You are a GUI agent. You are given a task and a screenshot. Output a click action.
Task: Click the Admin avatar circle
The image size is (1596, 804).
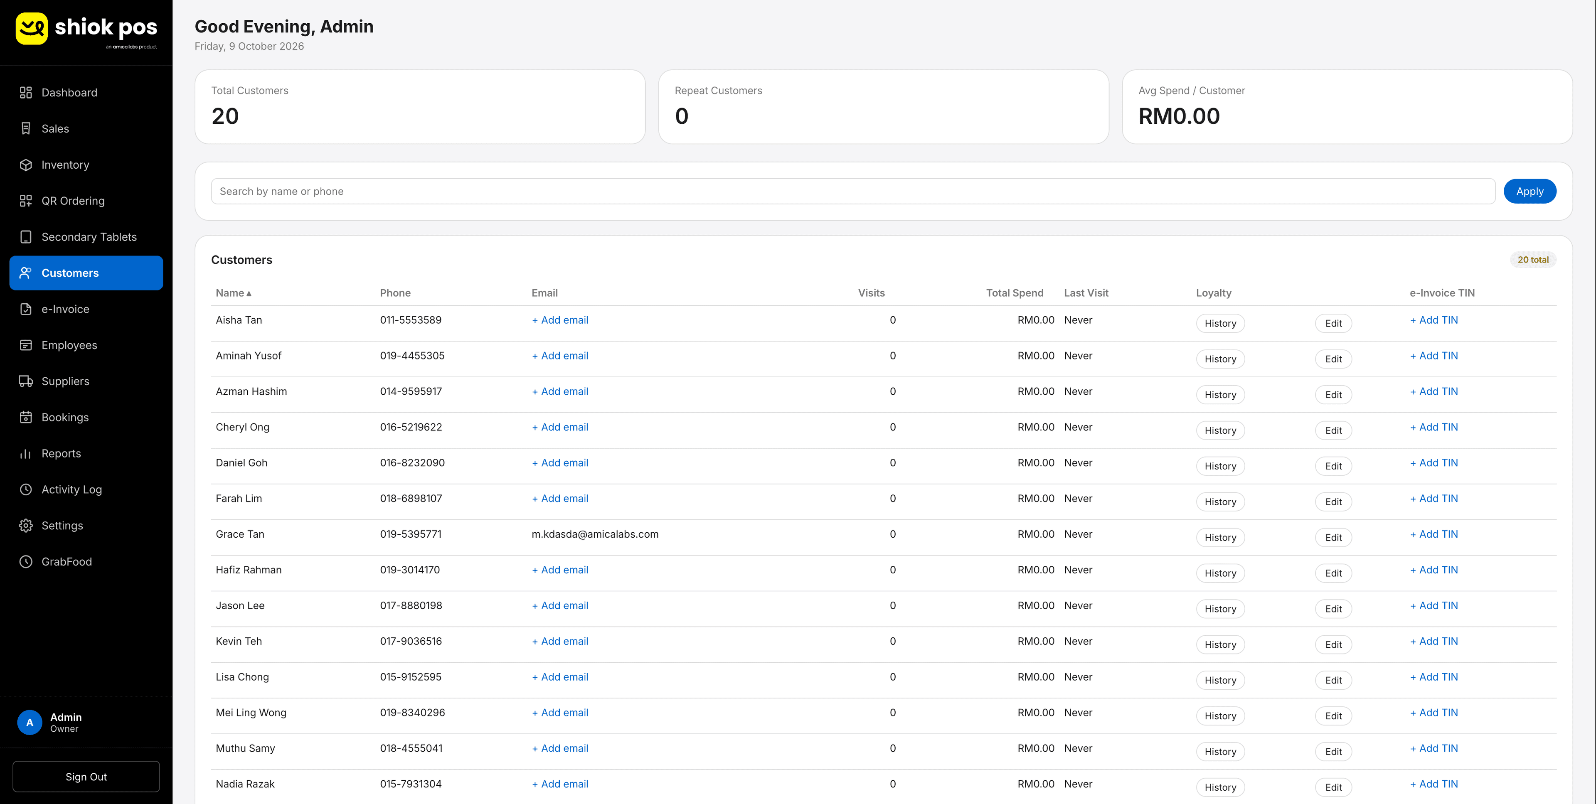pos(29,722)
